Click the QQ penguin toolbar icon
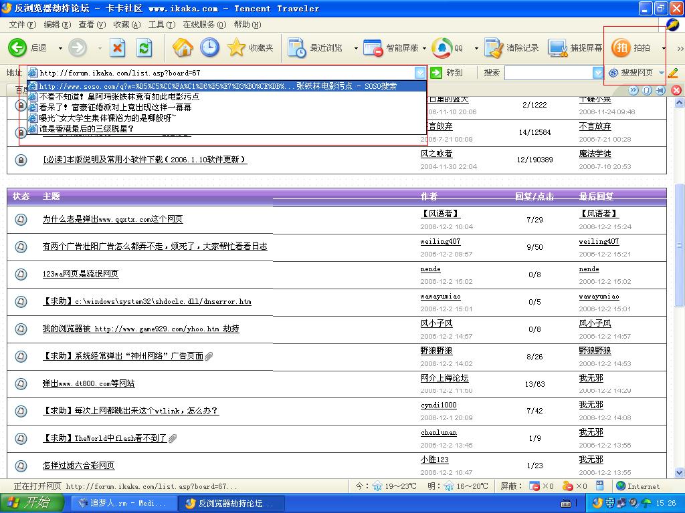The image size is (685, 513). click(x=448, y=48)
